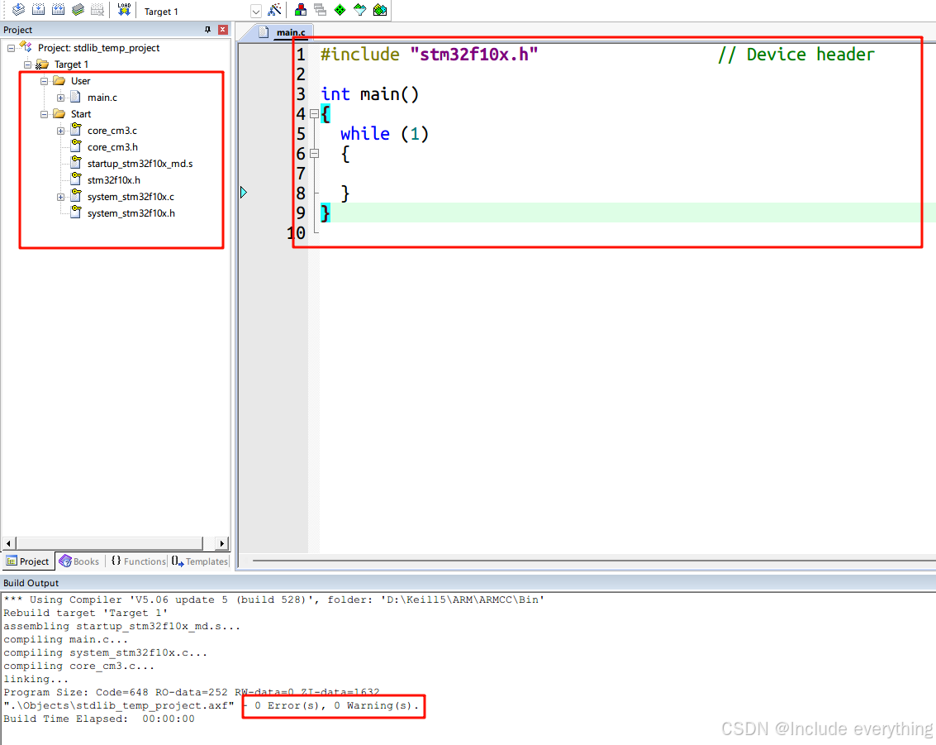This screenshot has width=936, height=745.
Task: Collapse the User group folder
Action: [x=44, y=81]
